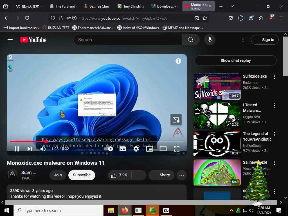Enter fullscreen video mode

coord(177,149)
